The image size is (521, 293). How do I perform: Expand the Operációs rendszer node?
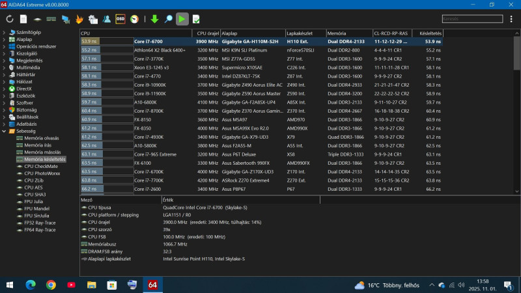click(4, 46)
